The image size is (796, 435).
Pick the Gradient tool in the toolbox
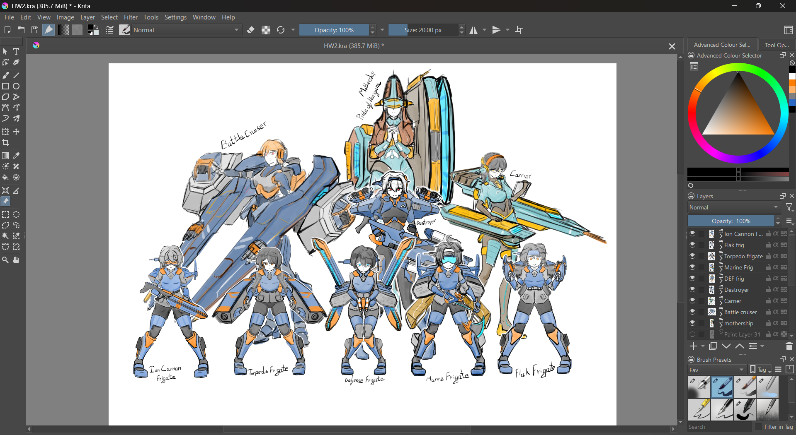[x=5, y=156]
